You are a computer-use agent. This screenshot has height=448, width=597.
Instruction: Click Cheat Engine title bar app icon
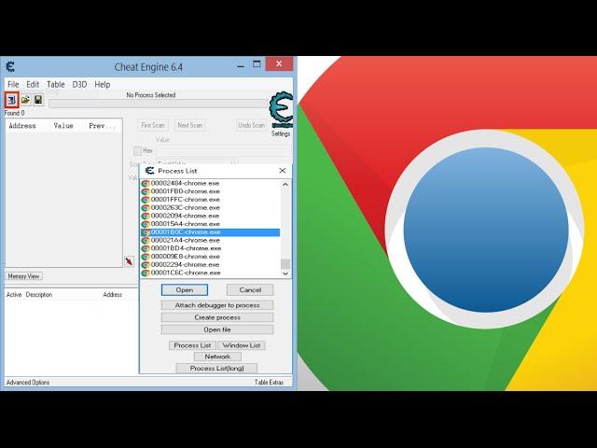(x=10, y=67)
